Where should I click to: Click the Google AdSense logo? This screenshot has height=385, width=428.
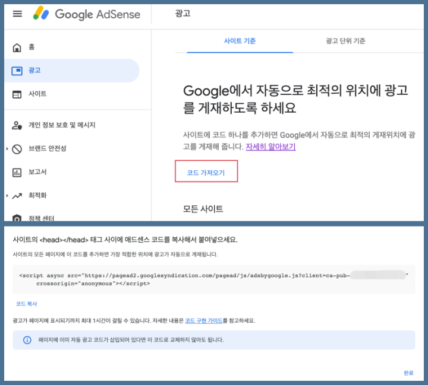coord(87,14)
